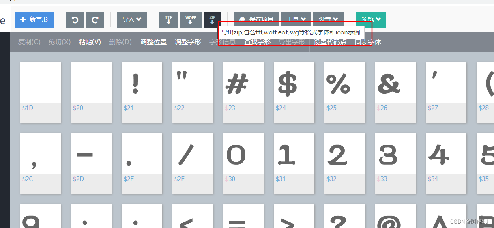Open the 工具 tools dropdown
This screenshot has height=228, width=494.
pyautogui.click(x=296, y=19)
